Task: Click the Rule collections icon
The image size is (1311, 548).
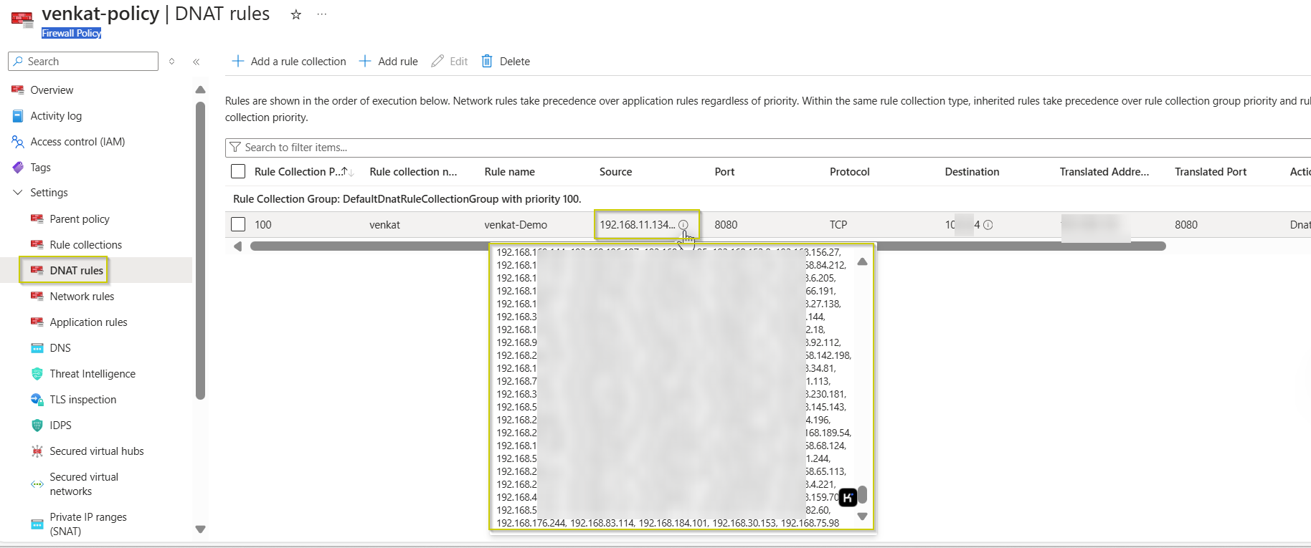Action: click(37, 245)
